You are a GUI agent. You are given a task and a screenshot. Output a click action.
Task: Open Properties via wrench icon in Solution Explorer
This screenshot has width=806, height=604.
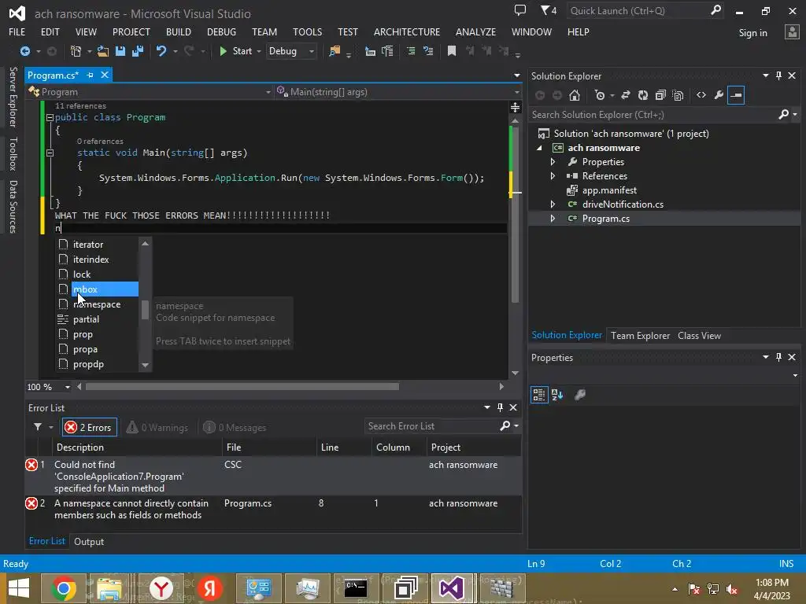pyautogui.click(x=719, y=95)
